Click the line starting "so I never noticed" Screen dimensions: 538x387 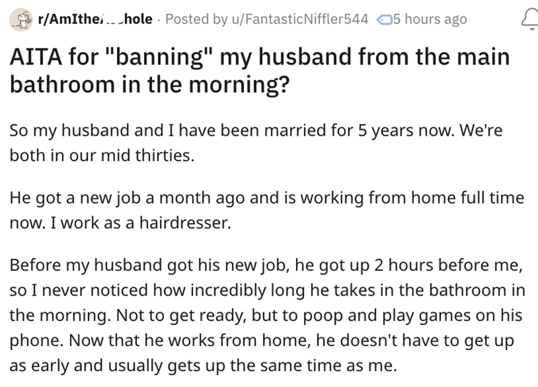264,292
